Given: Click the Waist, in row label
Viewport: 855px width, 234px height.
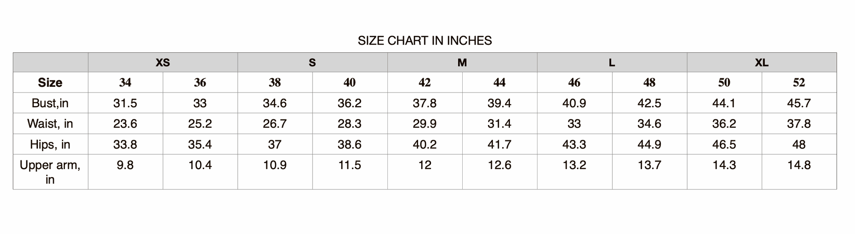Looking at the screenshot, I should (x=50, y=123).
